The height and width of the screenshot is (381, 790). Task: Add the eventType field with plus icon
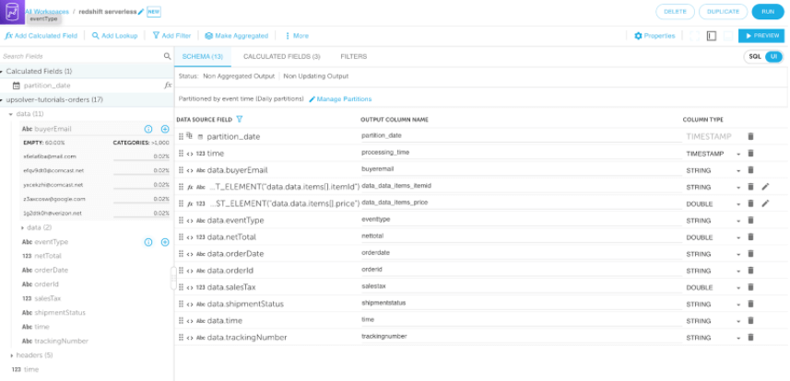(x=165, y=242)
